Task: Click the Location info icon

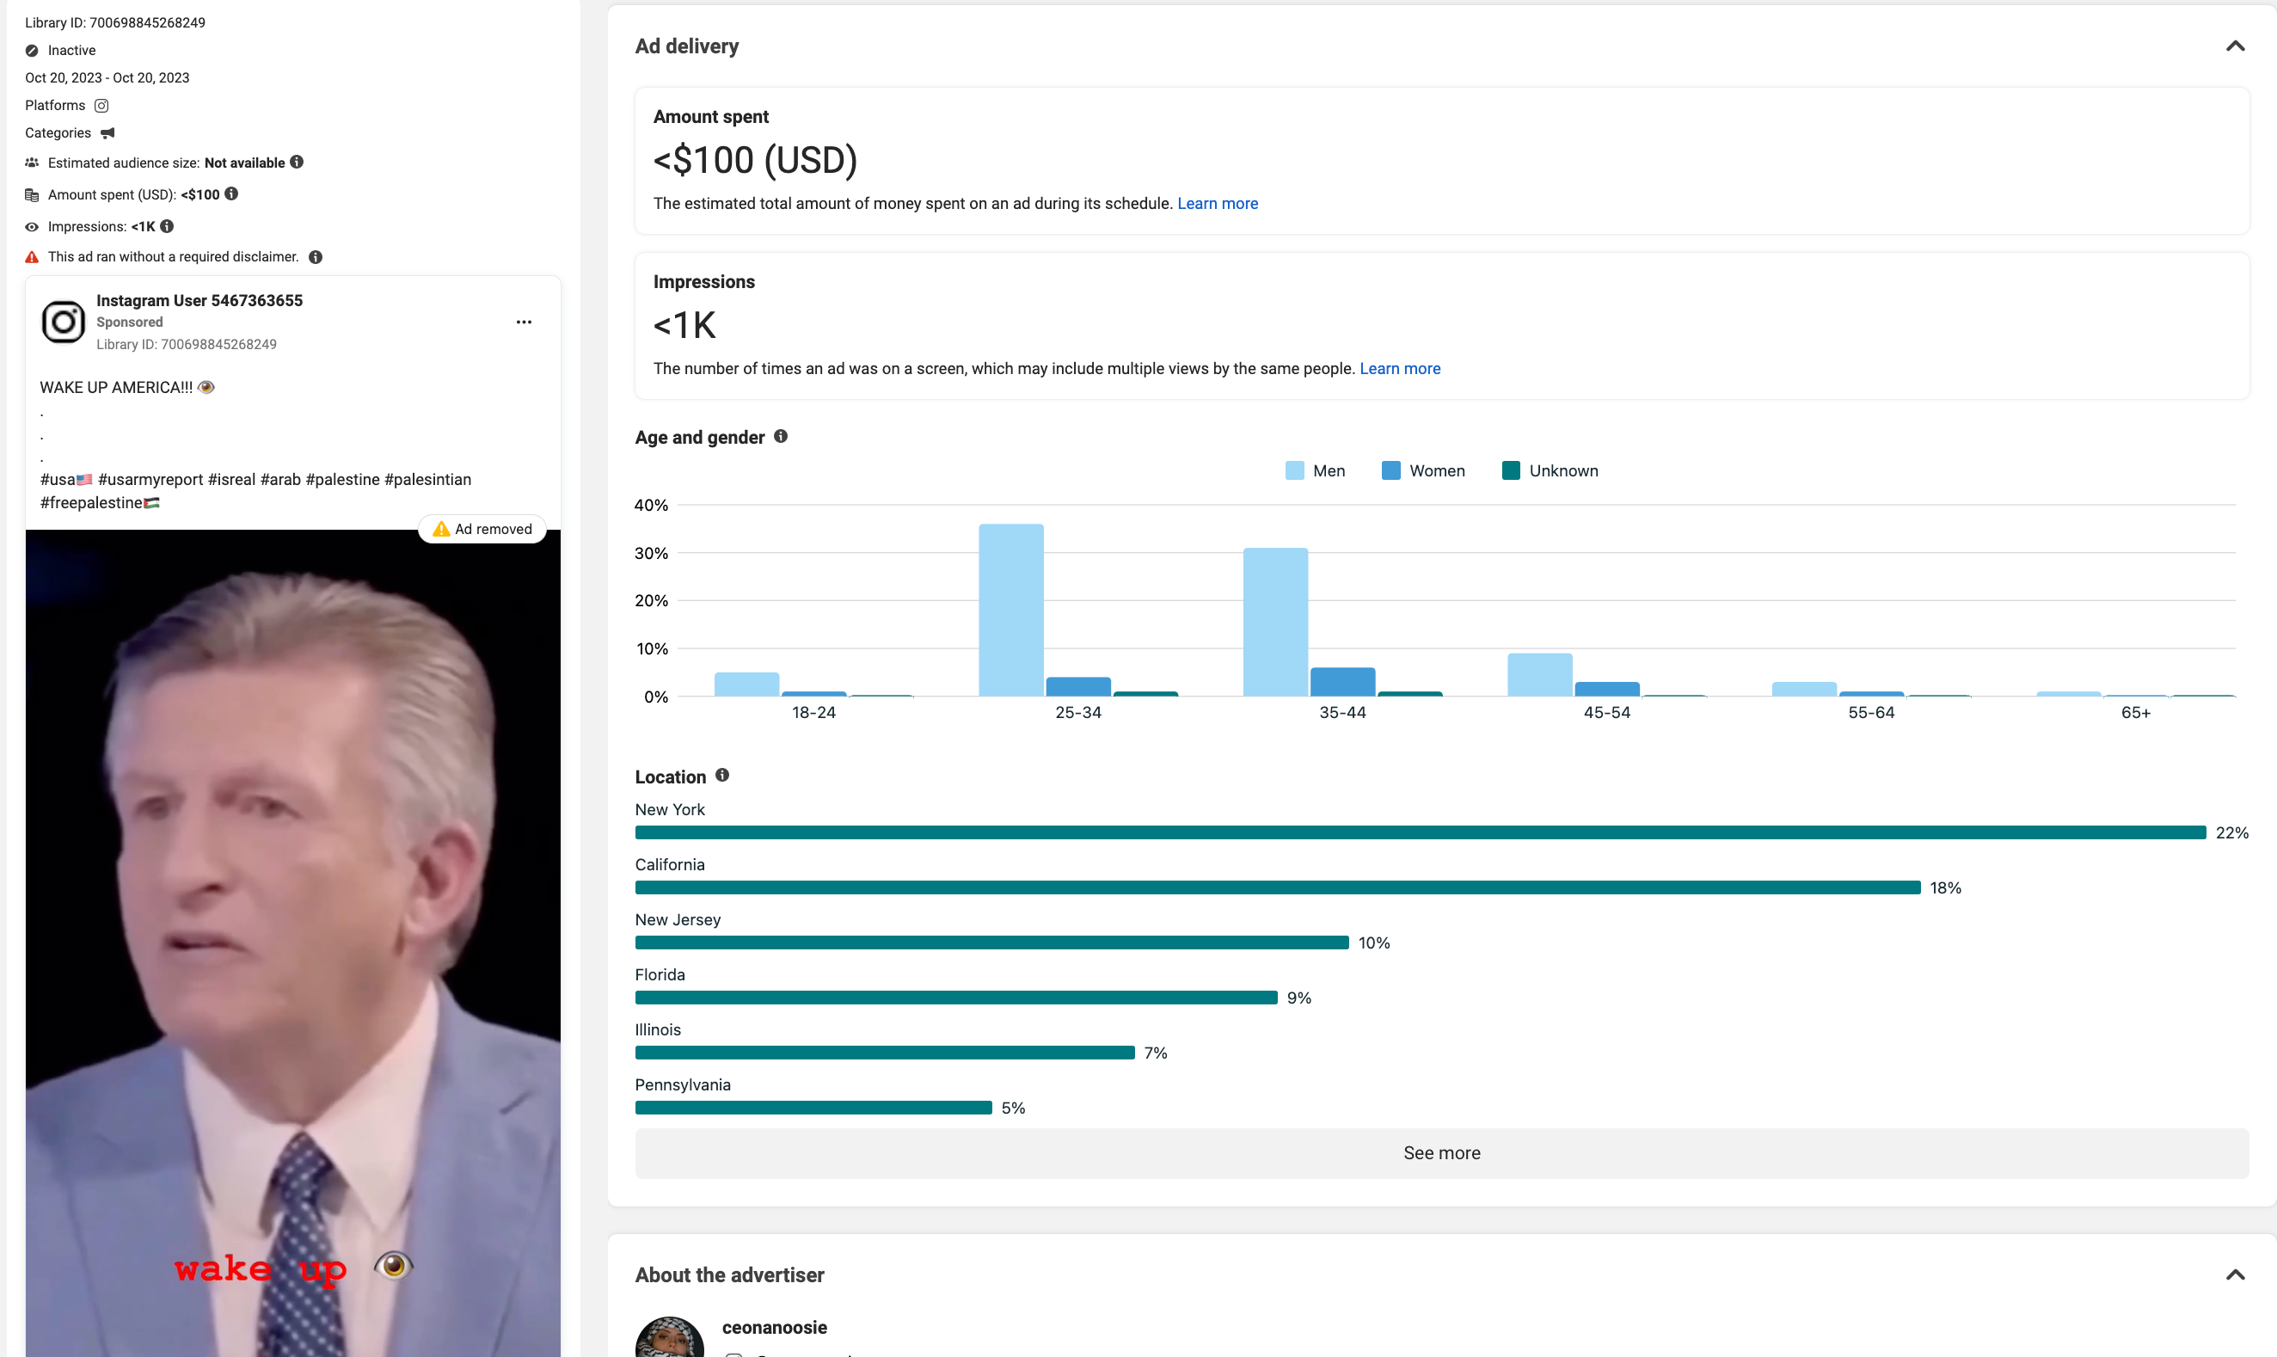Action: (x=722, y=776)
